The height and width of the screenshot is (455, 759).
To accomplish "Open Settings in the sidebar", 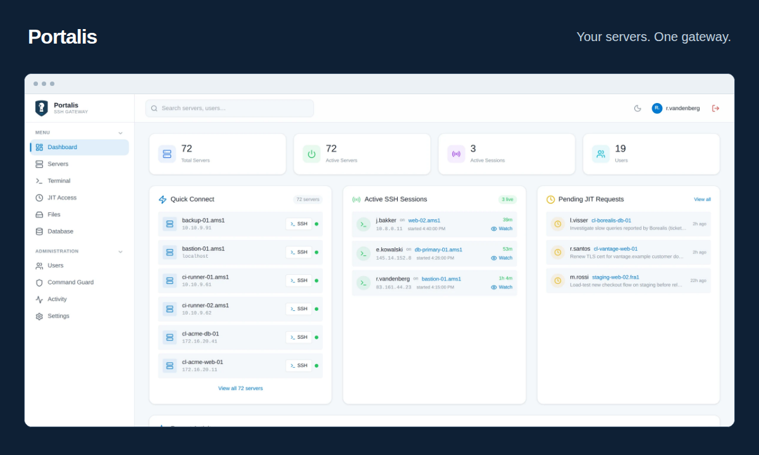I will coord(80,316).
